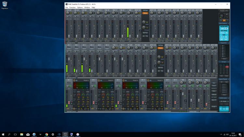Open the Assign dropdown in control room

(214, 106)
